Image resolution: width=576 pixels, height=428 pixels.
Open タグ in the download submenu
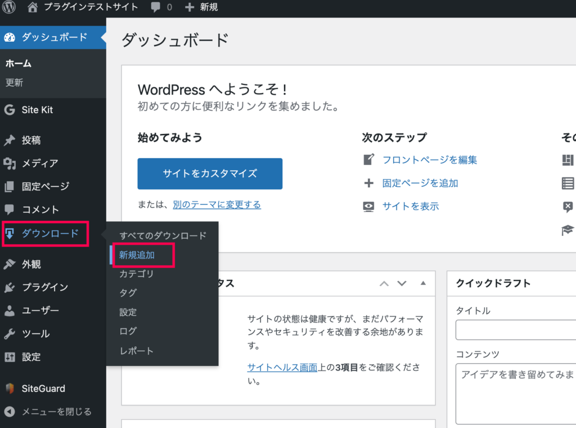click(128, 293)
